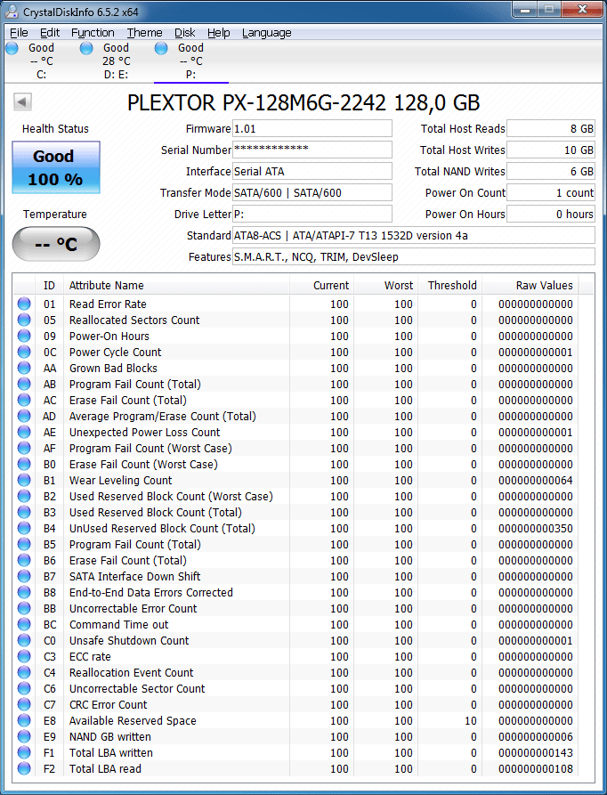Click status icon for Total LBA written
The height and width of the screenshot is (795, 607).
click(24, 752)
